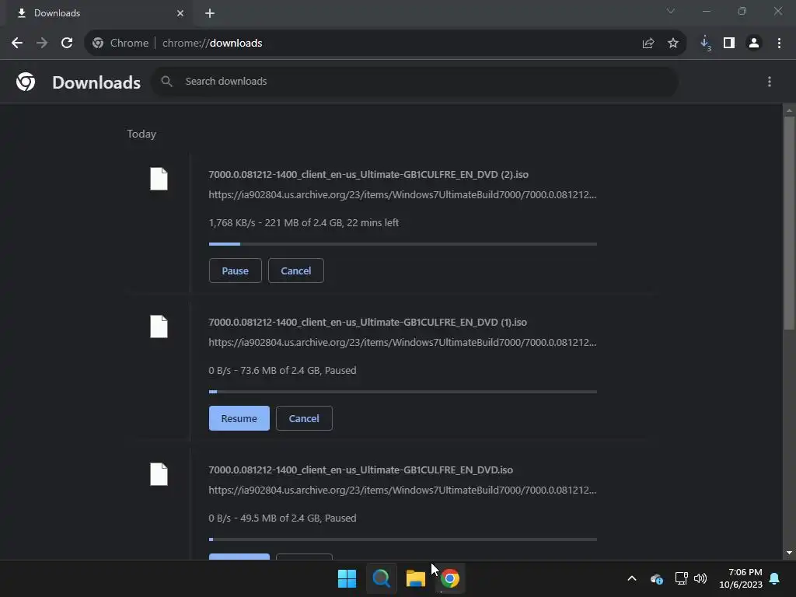This screenshot has width=796, height=597.
Task: Click the page vertical scrollbar thumb
Action: (x=789, y=223)
